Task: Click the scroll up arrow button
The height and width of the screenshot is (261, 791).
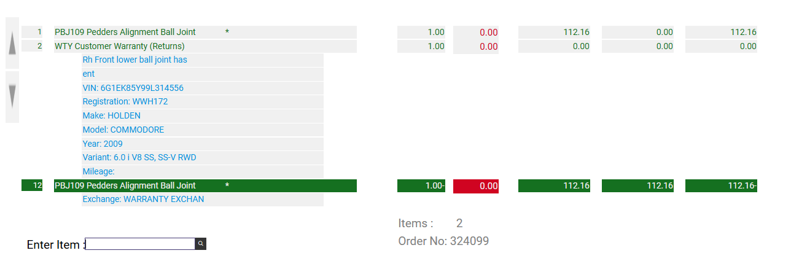Action: tap(12, 43)
